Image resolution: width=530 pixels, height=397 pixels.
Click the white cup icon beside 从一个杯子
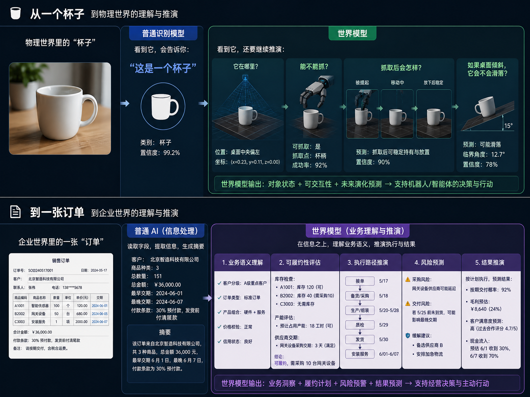coord(16,13)
